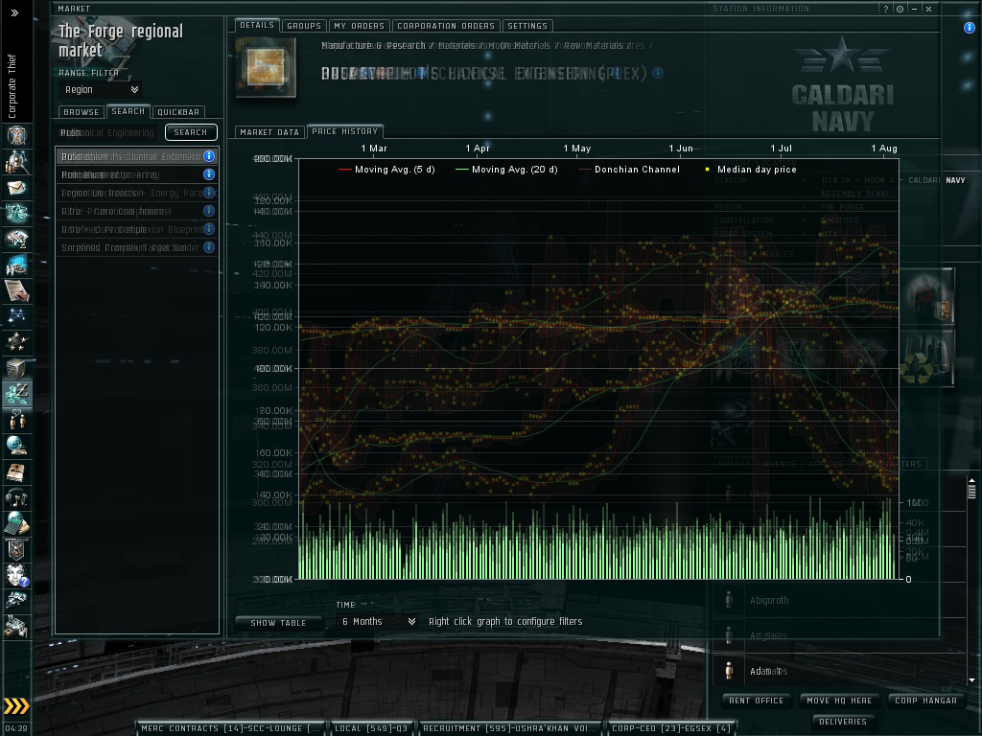Toggle the pin window icon in title bar
The width and height of the screenshot is (982, 736).
(x=900, y=9)
